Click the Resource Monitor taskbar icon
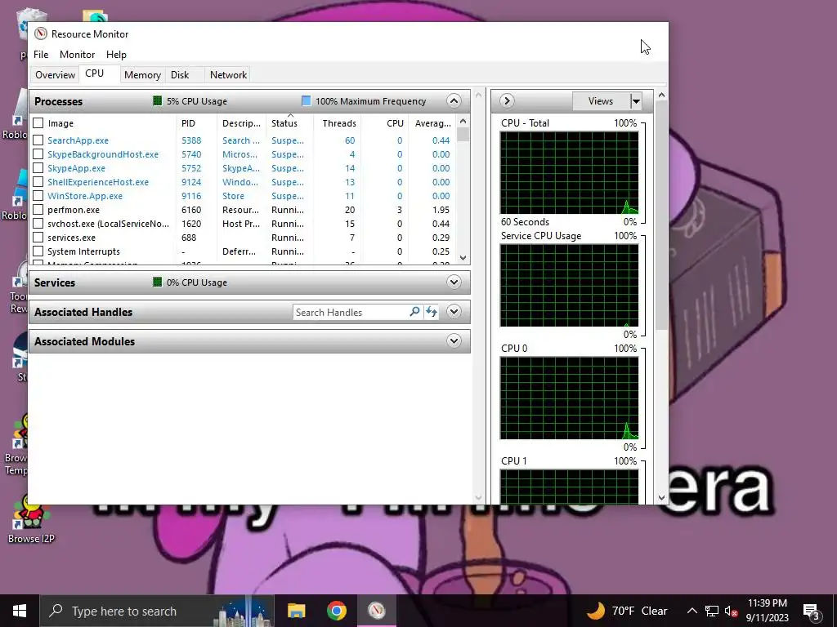The height and width of the screenshot is (627, 837). point(377,611)
